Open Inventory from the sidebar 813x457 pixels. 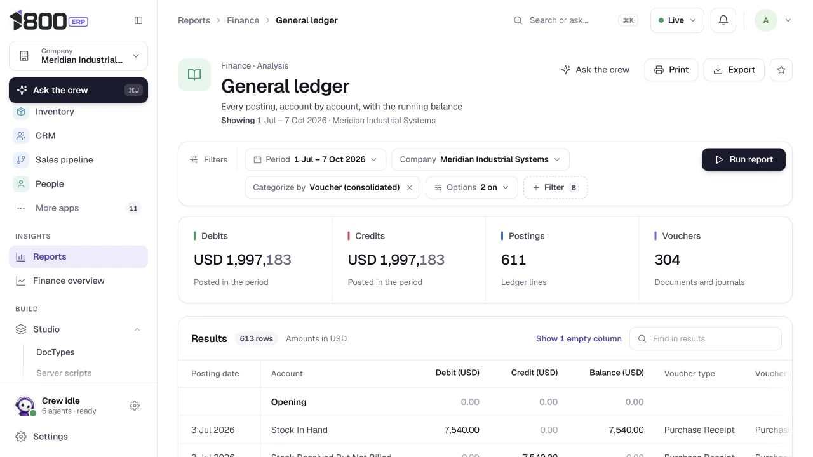(x=78, y=112)
